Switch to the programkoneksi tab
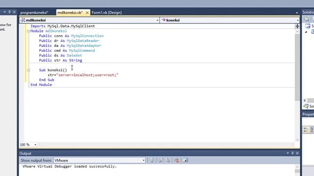Image resolution: width=314 pixels, height=176 pixels. [x=34, y=13]
